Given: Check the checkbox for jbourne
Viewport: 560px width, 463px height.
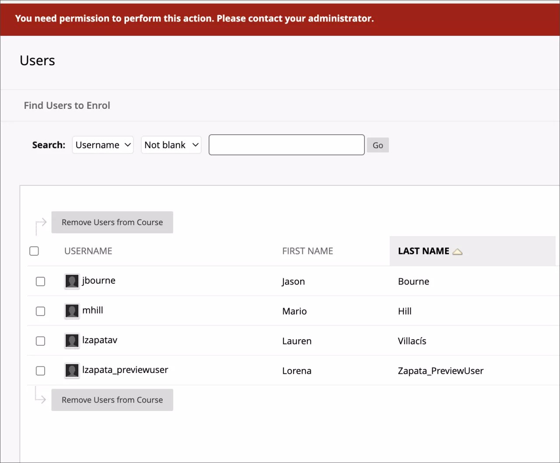Looking at the screenshot, I should point(40,281).
